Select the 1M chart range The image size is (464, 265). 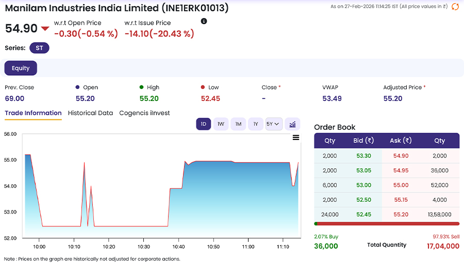[238, 124]
